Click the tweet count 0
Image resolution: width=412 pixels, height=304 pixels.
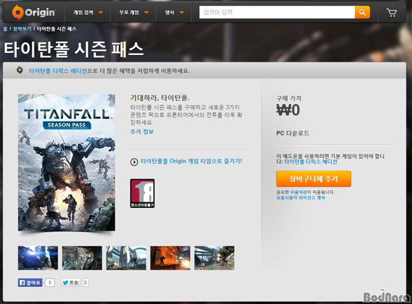coord(85,283)
